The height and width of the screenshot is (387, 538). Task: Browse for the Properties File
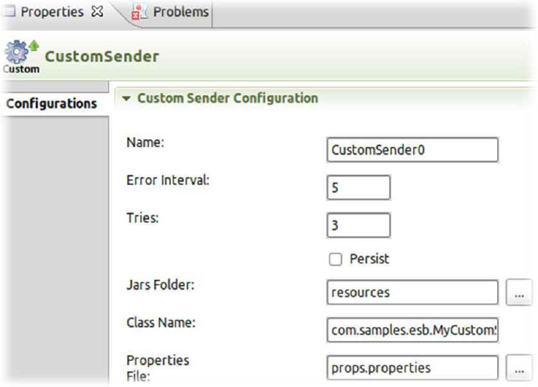(519, 368)
